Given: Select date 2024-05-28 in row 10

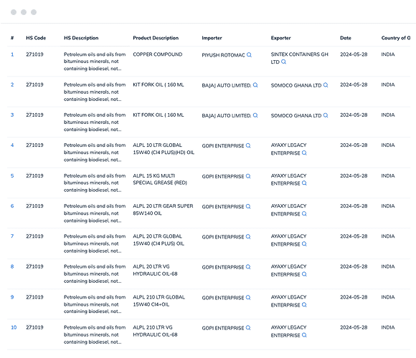Looking at the screenshot, I should tap(354, 327).
